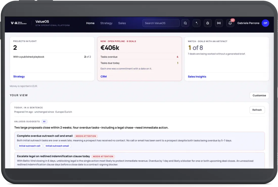
Task: Go to the Home tab
Action: 90,23
